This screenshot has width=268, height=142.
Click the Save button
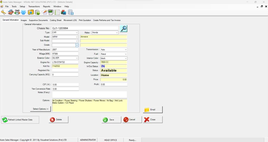pos(111,119)
